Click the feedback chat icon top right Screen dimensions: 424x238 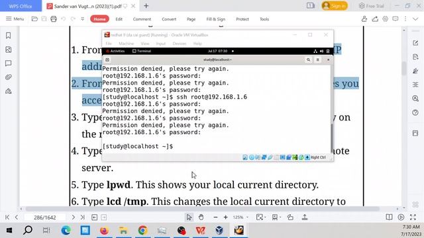click(396, 19)
